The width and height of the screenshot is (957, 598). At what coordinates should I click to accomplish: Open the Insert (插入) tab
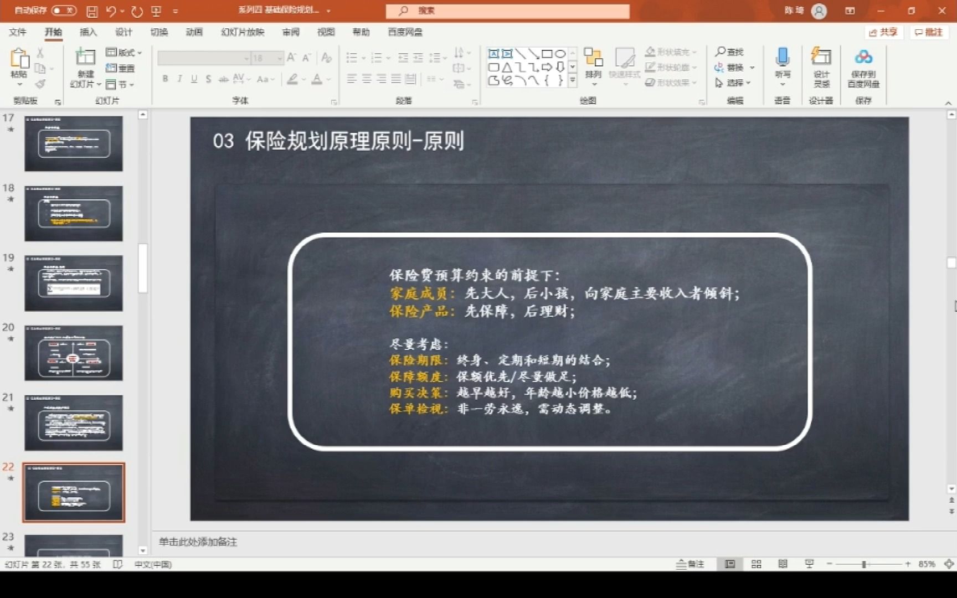[89, 32]
